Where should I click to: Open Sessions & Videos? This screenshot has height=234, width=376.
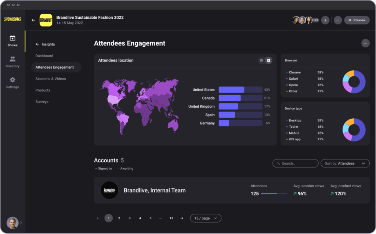[51, 79]
